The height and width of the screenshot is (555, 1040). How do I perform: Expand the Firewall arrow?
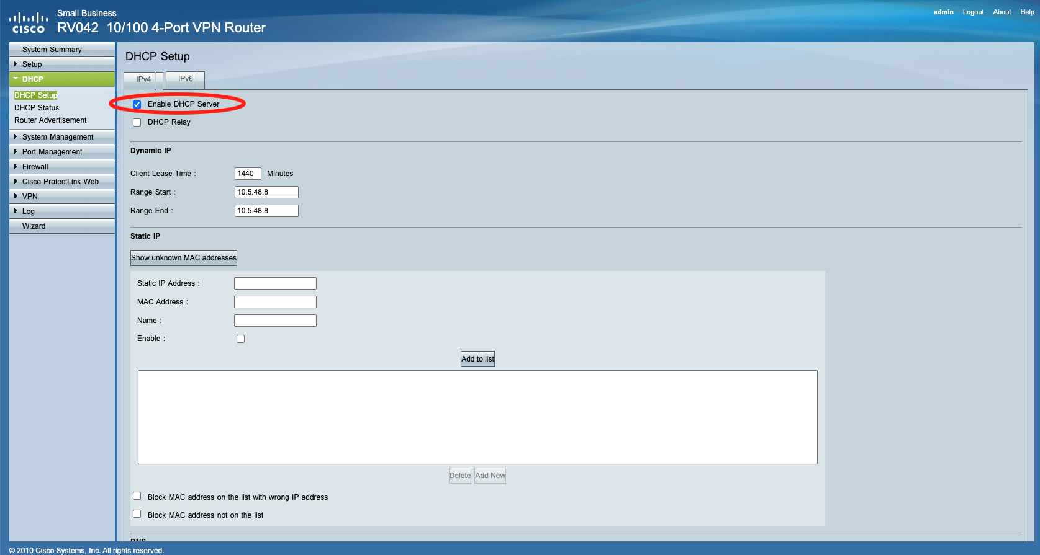16,166
